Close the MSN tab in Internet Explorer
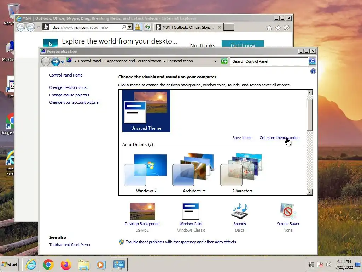The height and width of the screenshot is (272, 362). point(219,27)
